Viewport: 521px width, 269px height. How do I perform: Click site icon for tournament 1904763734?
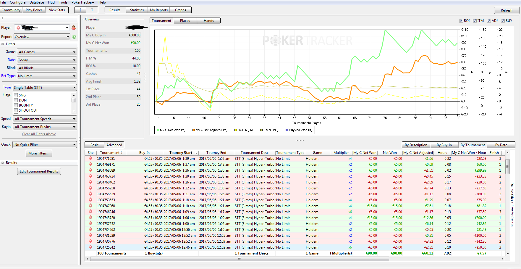tap(90, 176)
